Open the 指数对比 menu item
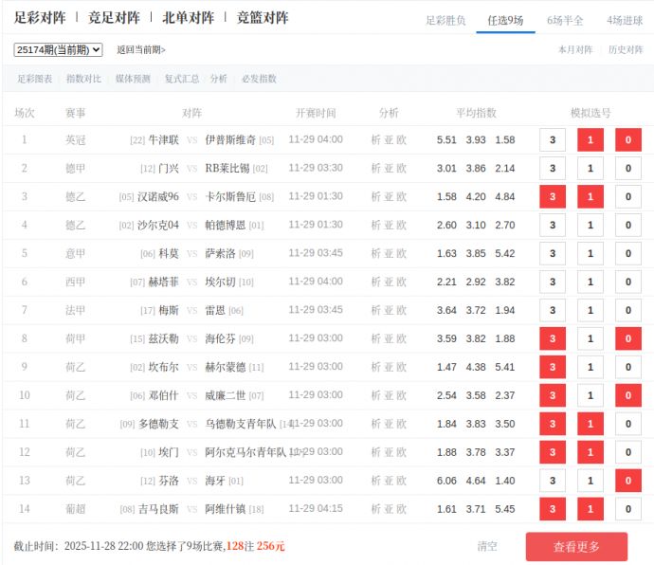This screenshot has height=565, width=654. pos(83,79)
